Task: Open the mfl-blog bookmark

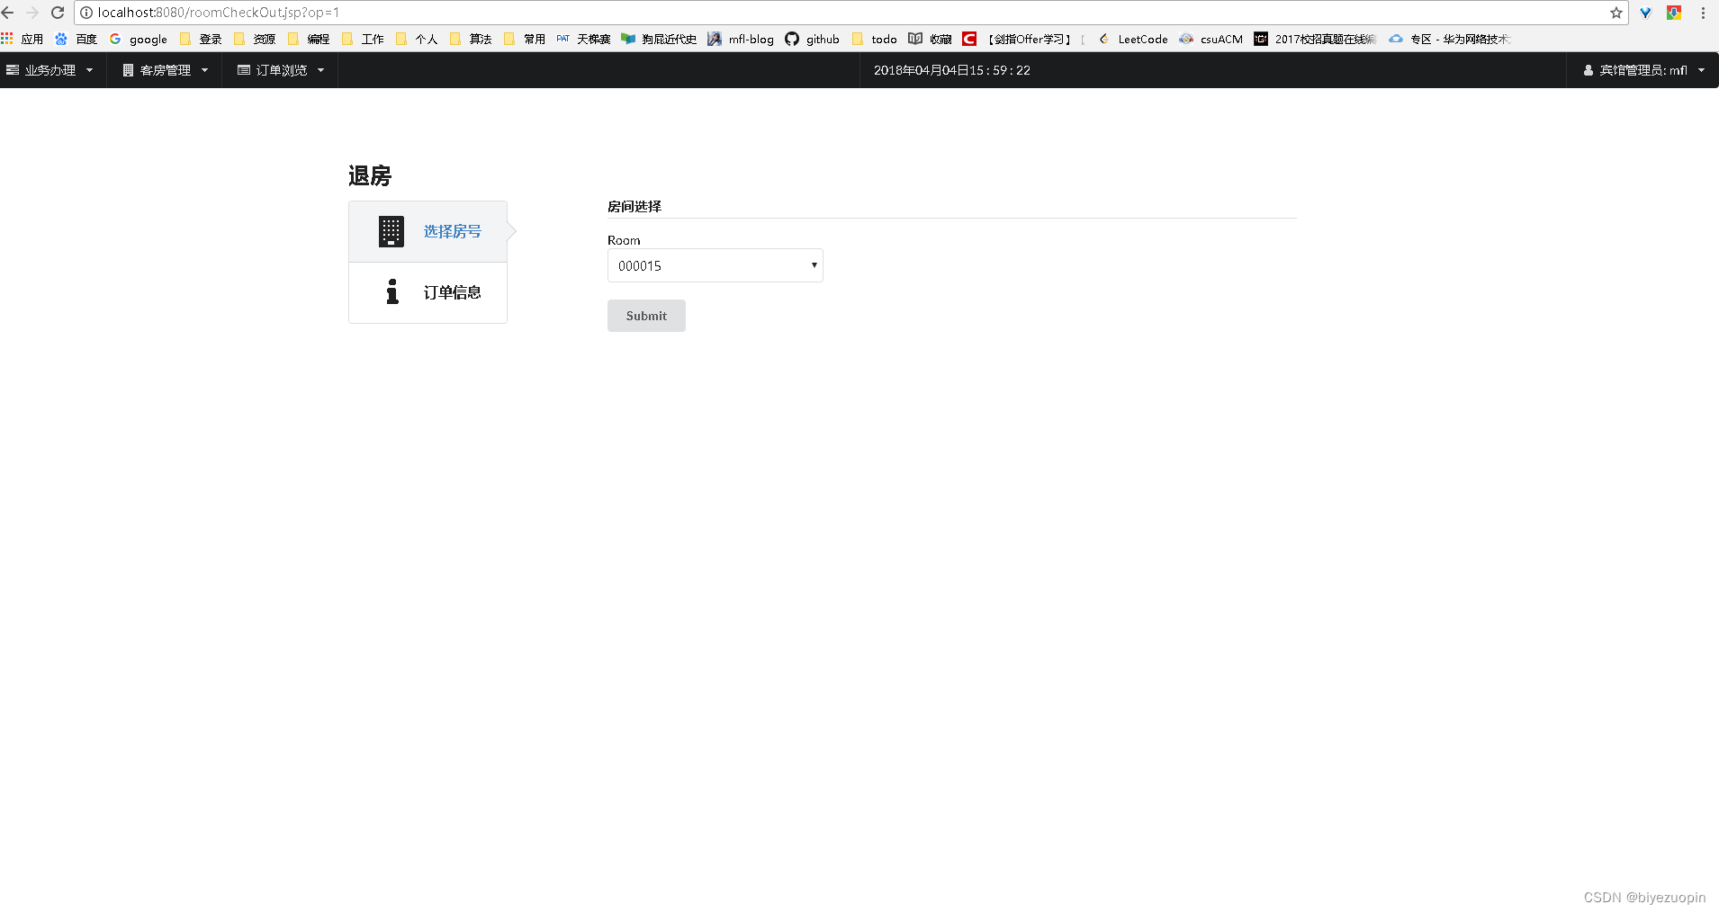Action: tap(741, 39)
